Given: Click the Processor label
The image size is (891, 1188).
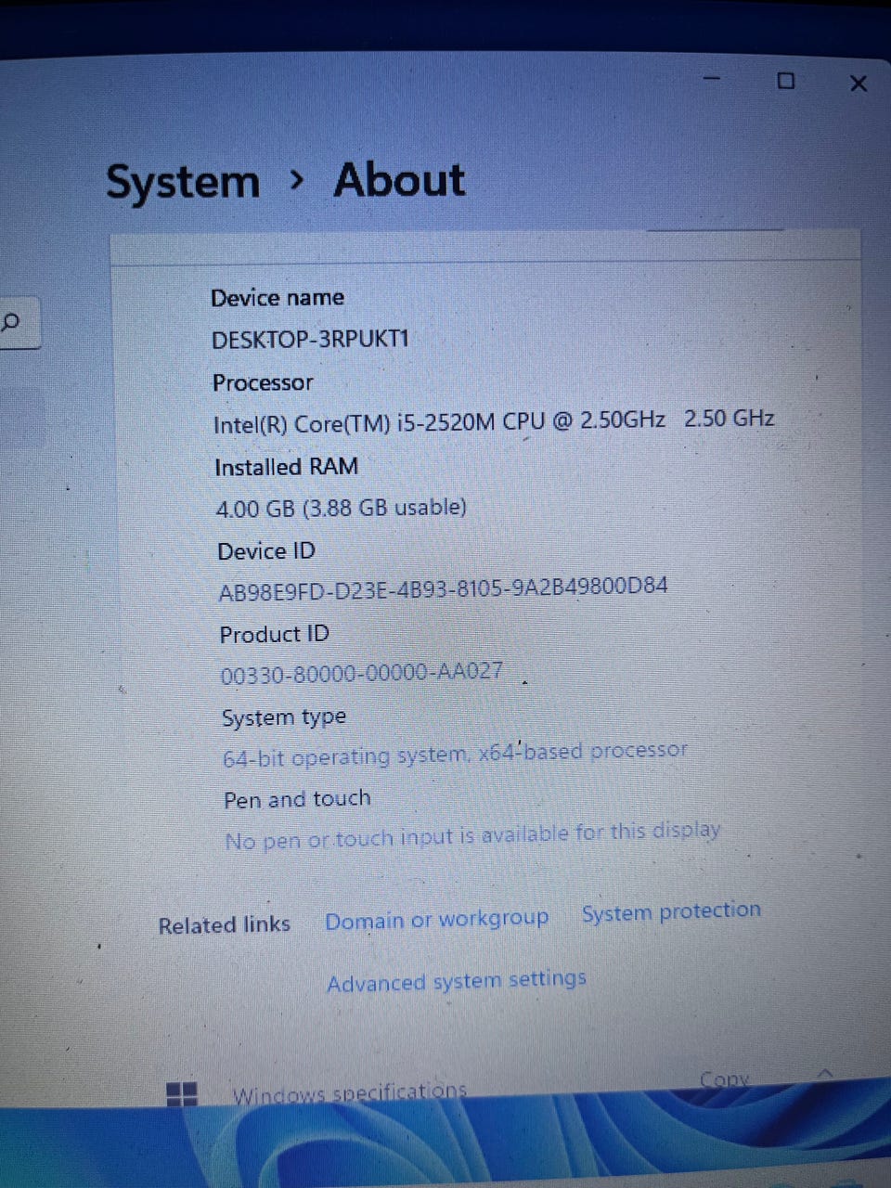Looking at the screenshot, I should [263, 382].
